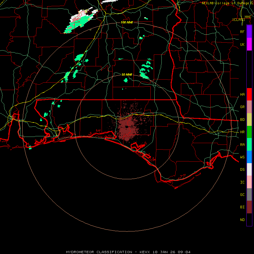The width and height of the screenshot is (254, 254).
Task: Select the GR graupel legend swatch
Action: point(249,107)
